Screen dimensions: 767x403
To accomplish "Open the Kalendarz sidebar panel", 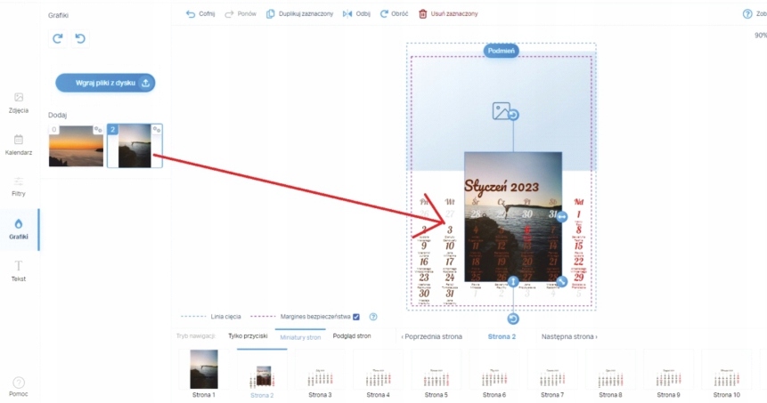I will click(x=19, y=145).
